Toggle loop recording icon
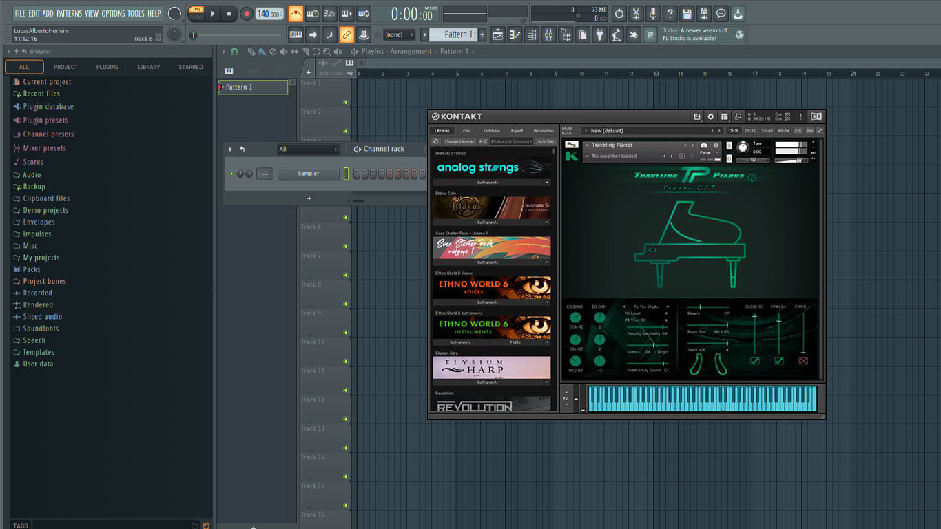941x529 pixels. pyautogui.click(x=364, y=13)
